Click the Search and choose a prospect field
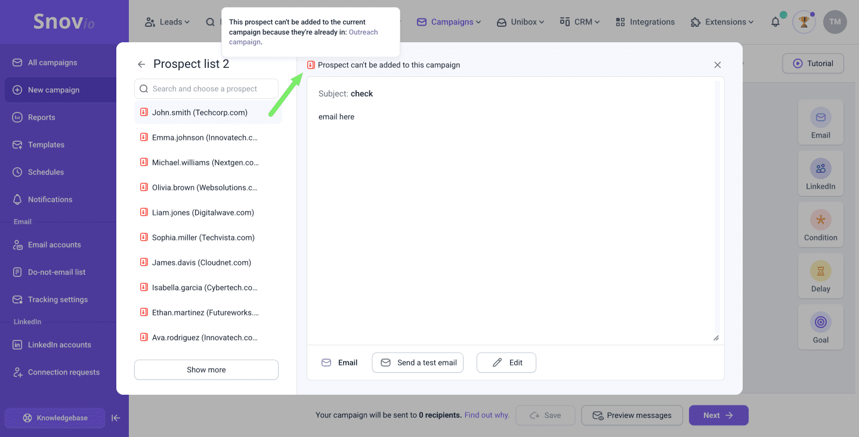The height and width of the screenshot is (437, 859). (206, 89)
